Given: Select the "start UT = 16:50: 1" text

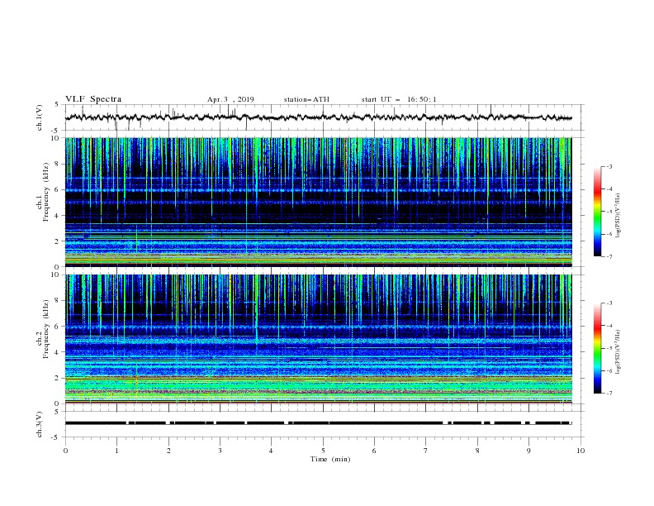Looking at the screenshot, I should tap(399, 99).
